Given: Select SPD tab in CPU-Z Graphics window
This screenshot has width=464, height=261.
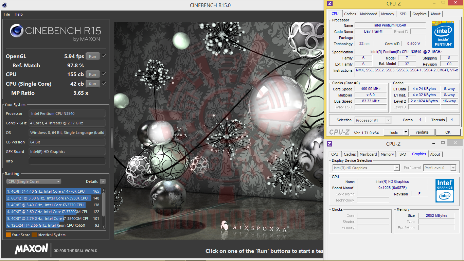Looking at the screenshot, I should click(403, 154).
